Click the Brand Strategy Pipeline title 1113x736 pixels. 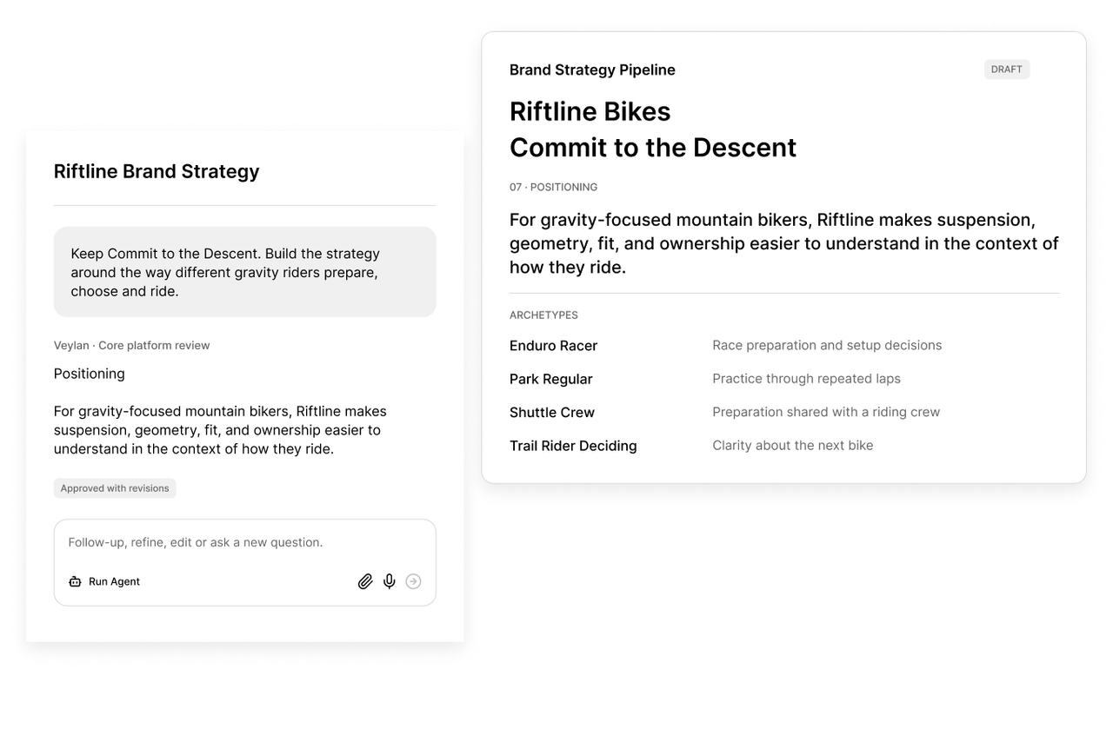(x=592, y=70)
